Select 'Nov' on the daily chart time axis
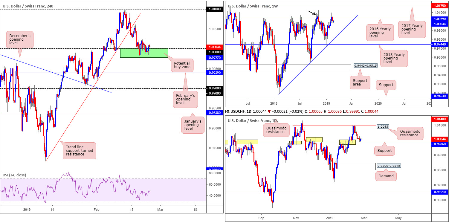This screenshot has height=223, width=449. pos(296,219)
